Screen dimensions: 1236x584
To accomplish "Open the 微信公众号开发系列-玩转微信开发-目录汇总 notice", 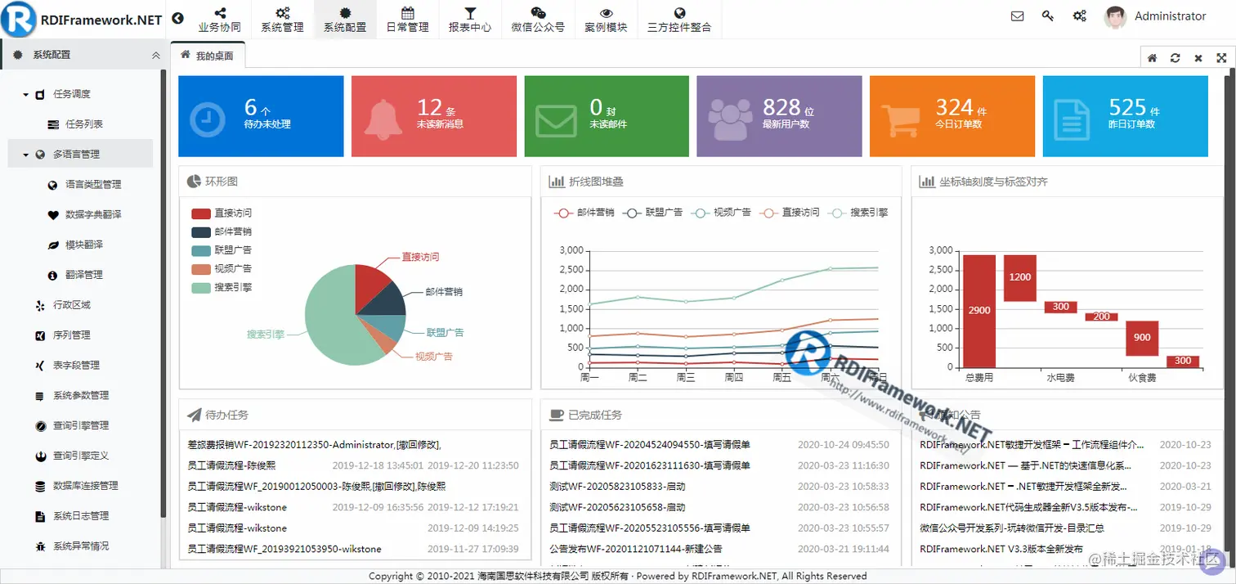I will [1012, 528].
